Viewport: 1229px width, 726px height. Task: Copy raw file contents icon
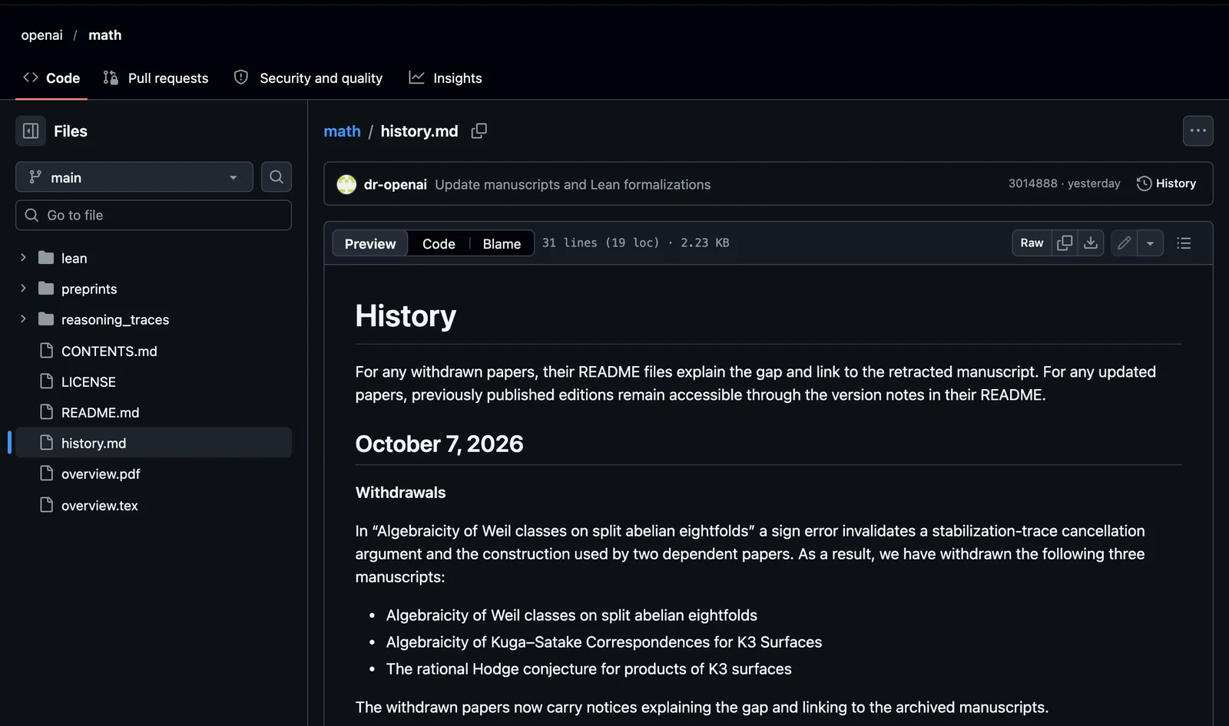1065,243
